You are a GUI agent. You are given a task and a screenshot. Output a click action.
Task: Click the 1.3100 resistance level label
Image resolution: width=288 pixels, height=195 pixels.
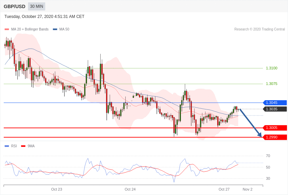pos(272,68)
